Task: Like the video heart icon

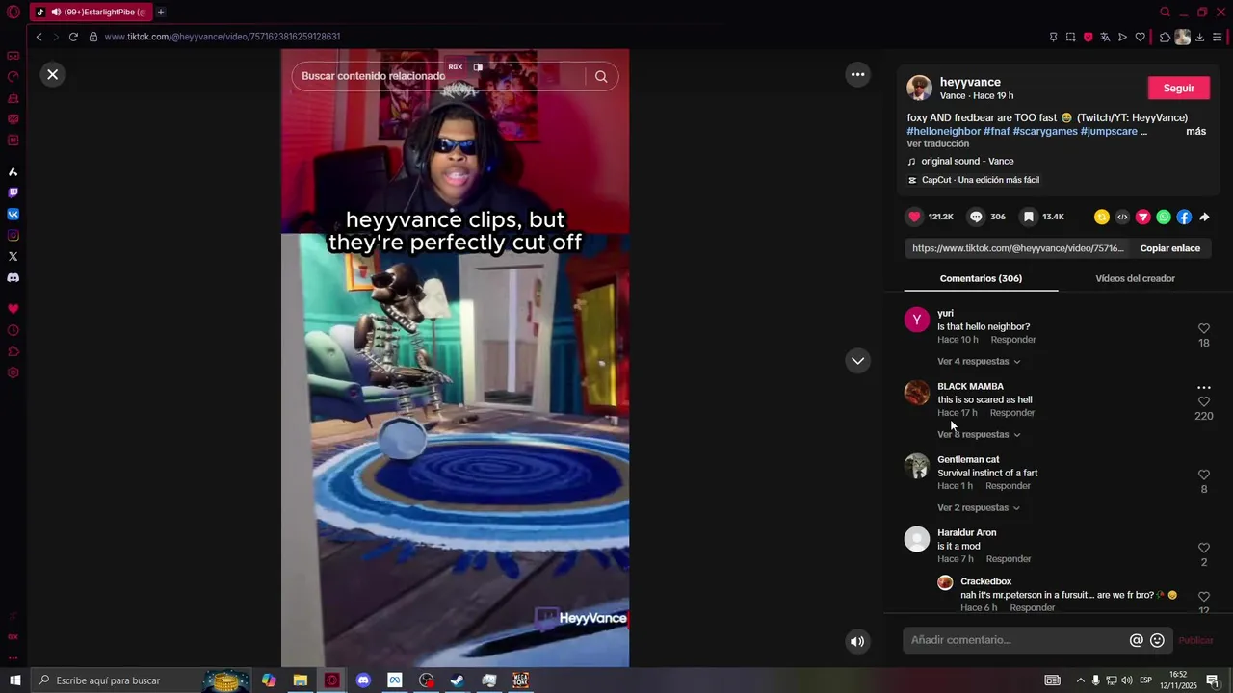Action: tap(915, 218)
